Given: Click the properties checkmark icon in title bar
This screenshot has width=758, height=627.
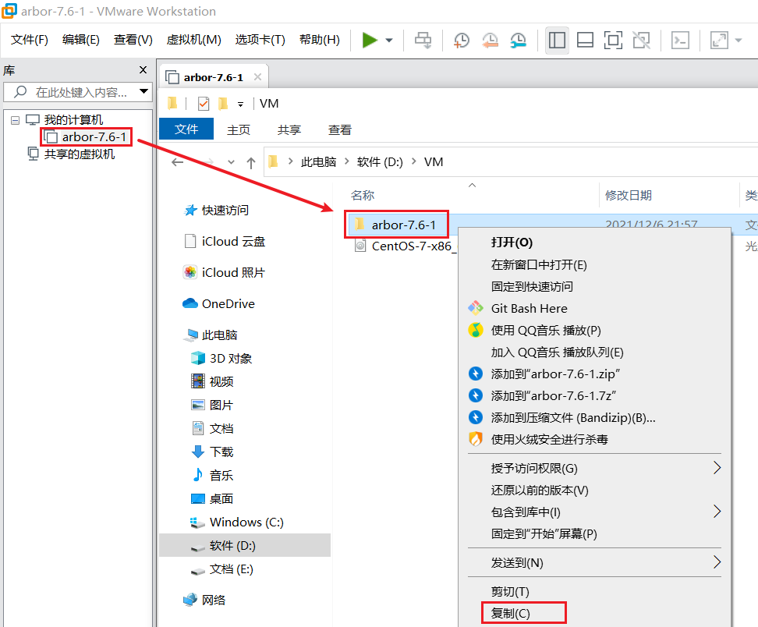Looking at the screenshot, I should tap(204, 104).
